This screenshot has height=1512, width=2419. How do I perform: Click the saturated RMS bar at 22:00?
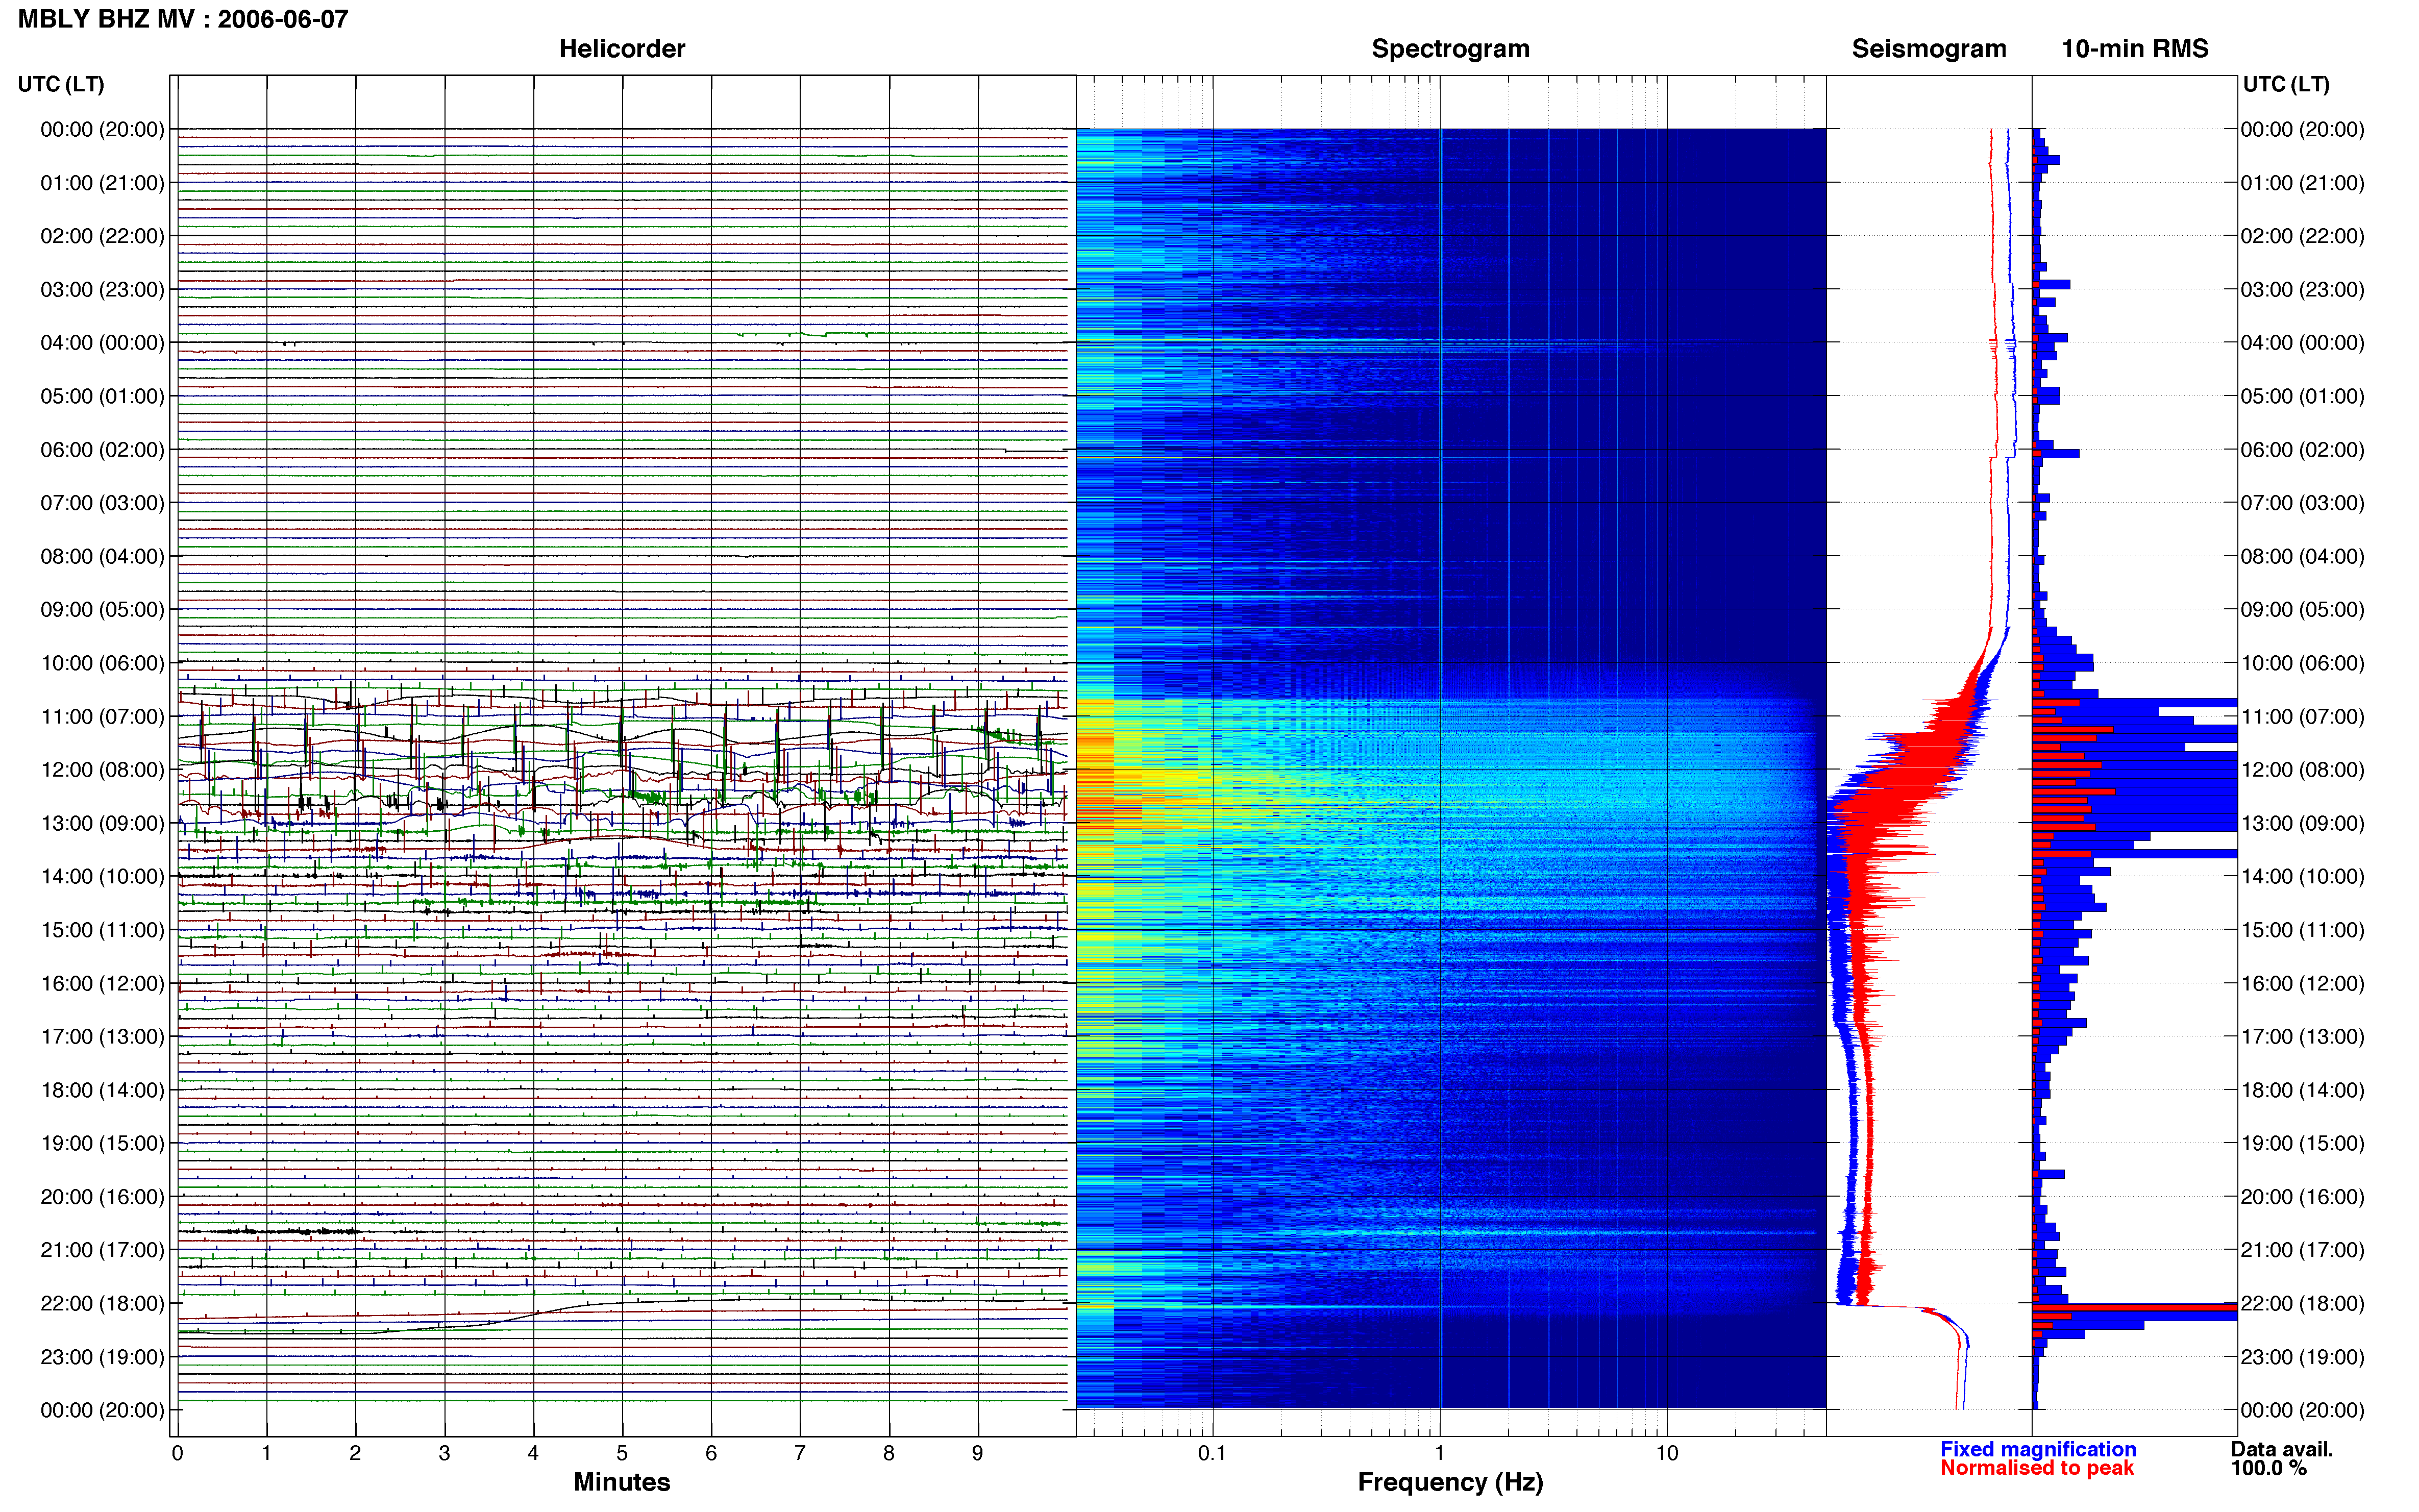(2135, 1308)
